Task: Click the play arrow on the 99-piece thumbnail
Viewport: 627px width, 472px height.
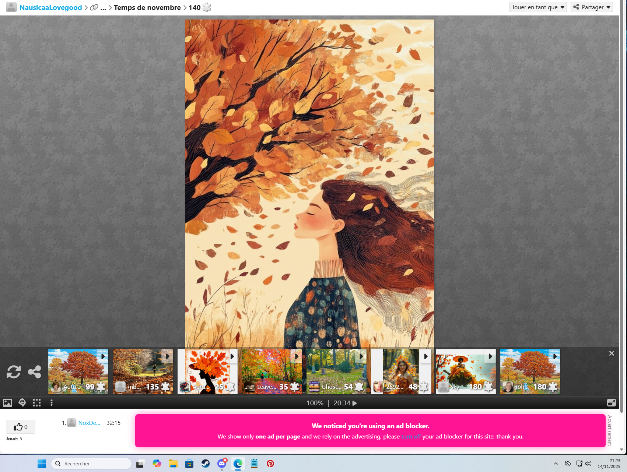Action: click(x=103, y=356)
